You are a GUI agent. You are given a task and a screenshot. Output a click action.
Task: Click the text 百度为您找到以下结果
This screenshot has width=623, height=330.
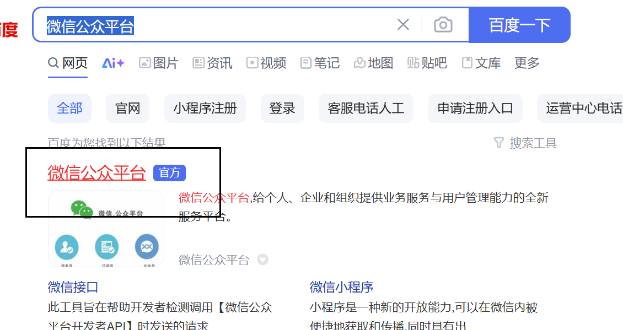tap(106, 143)
